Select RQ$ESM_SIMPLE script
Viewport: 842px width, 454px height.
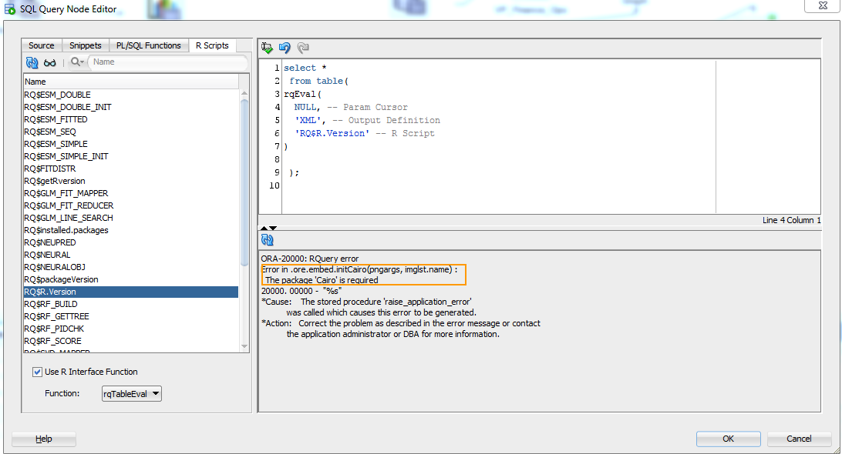(x=131, y=144)
